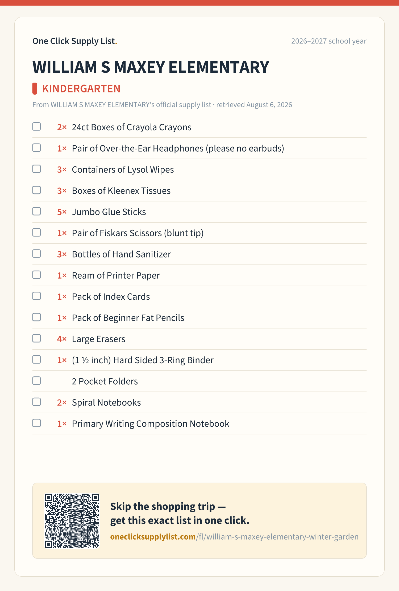Check the 24ct Crayola Crayons checkbox
The height and width of the screenshot is (591, 399).
point(36,127)
